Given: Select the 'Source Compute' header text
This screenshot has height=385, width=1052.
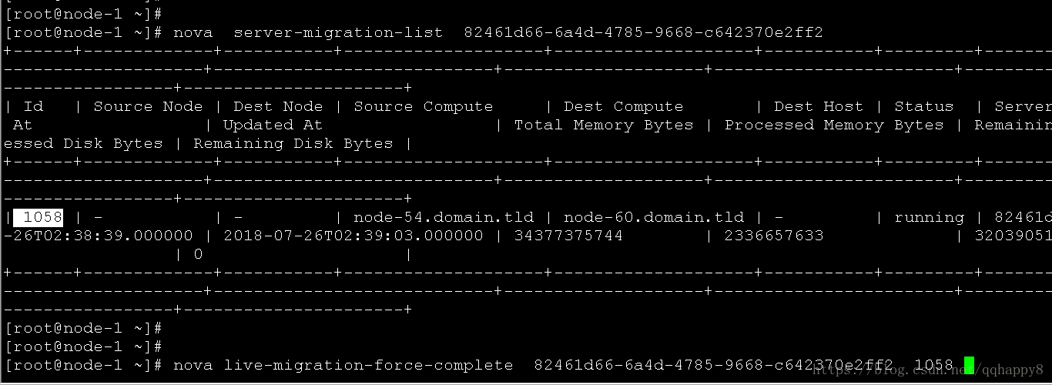Looking at the screenshot, I should 423,106.
